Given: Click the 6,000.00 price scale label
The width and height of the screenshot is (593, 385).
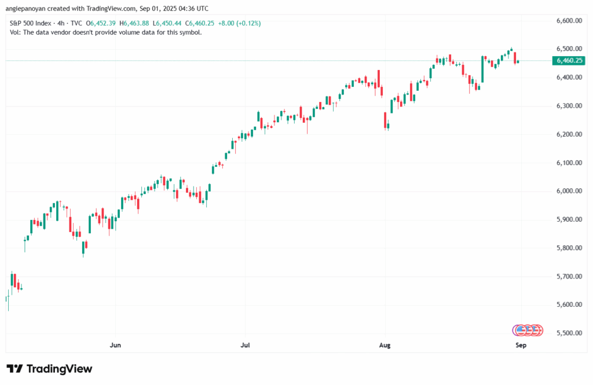Looking at the screenshot, I should click(568, 191).
